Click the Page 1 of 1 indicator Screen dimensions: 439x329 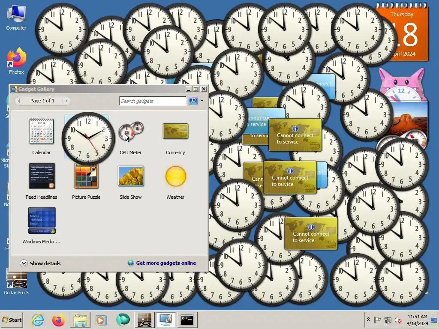tap(42, 101)
